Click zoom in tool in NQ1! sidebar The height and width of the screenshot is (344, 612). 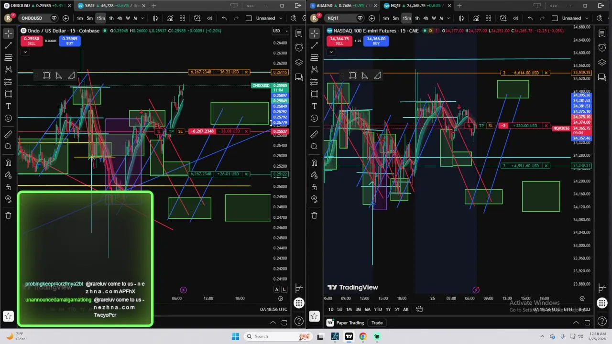click(314, 146)
